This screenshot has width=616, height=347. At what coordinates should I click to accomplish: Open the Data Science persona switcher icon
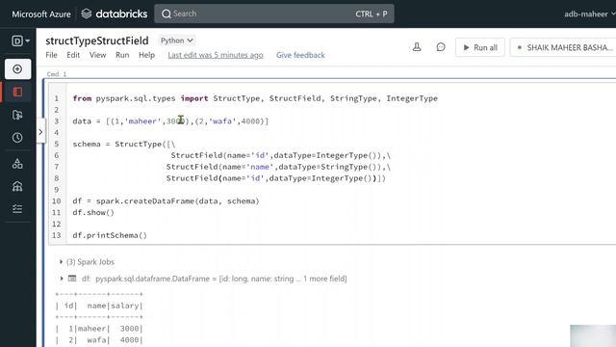[20, 40]
